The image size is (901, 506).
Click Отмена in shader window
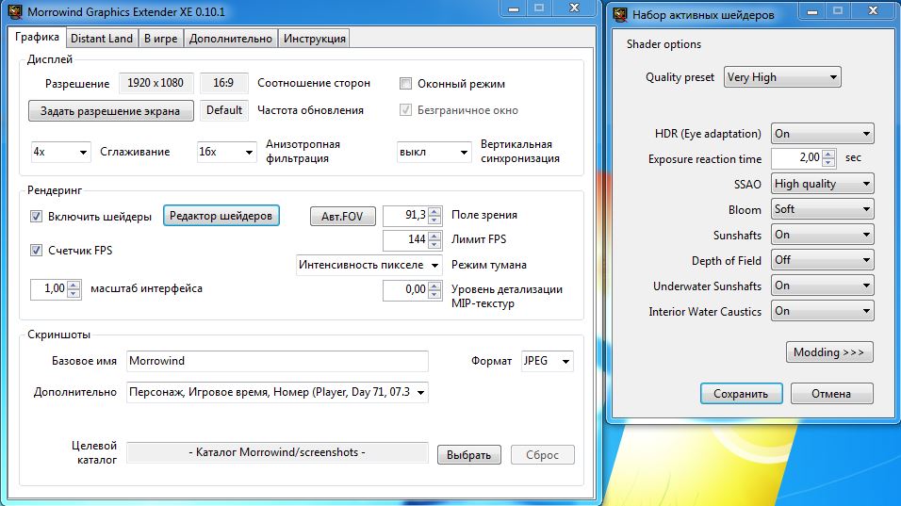point(831,394)
